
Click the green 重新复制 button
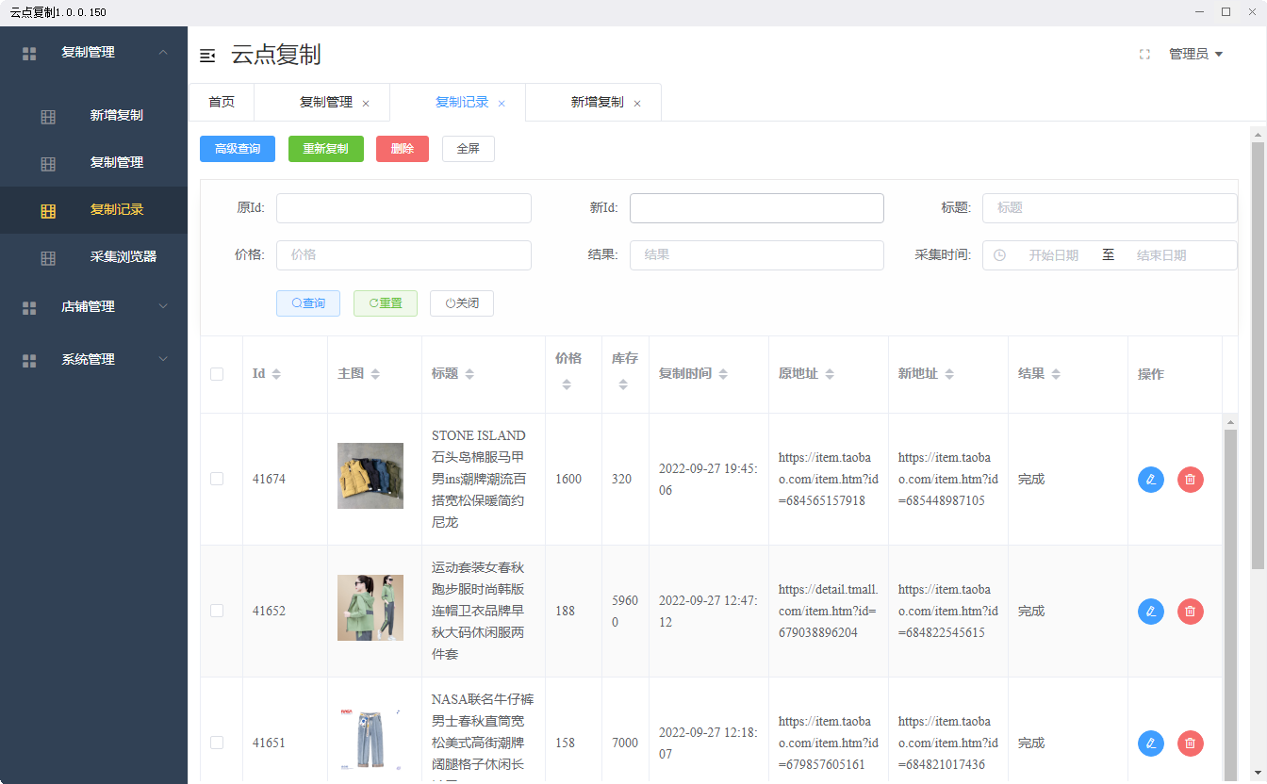(325, 149)
